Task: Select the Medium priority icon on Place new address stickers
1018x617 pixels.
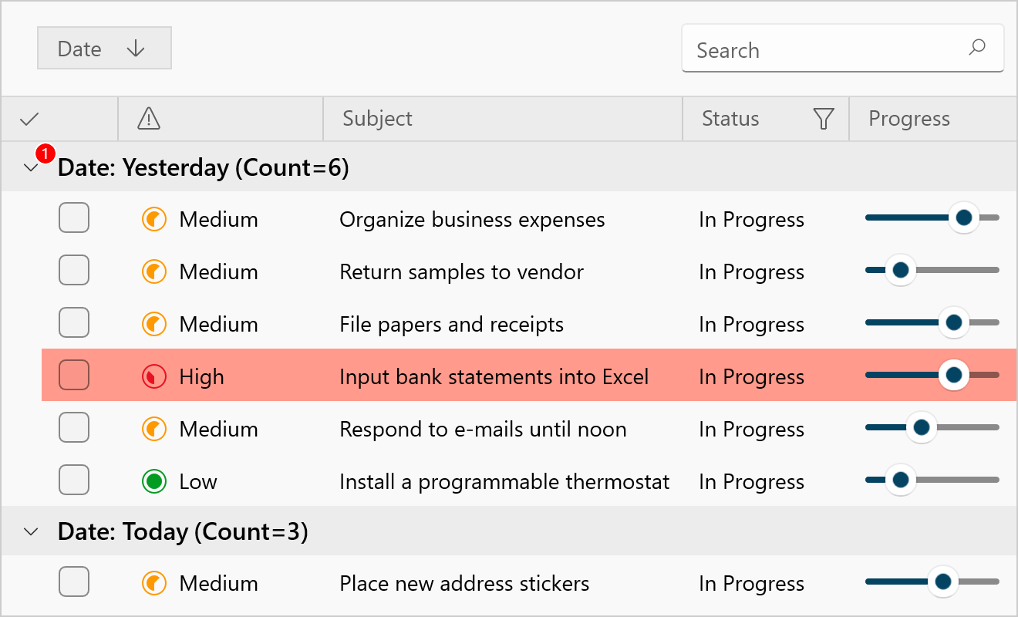Action: (153, 582)
